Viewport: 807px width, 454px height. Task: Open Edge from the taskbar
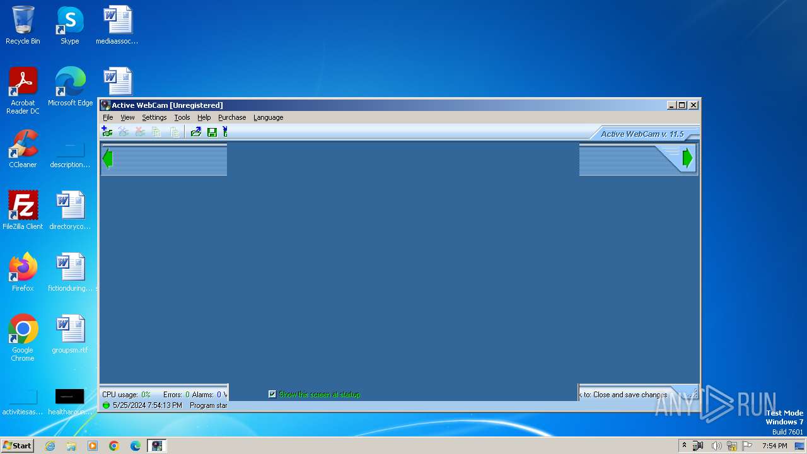[x=136, y=446]
